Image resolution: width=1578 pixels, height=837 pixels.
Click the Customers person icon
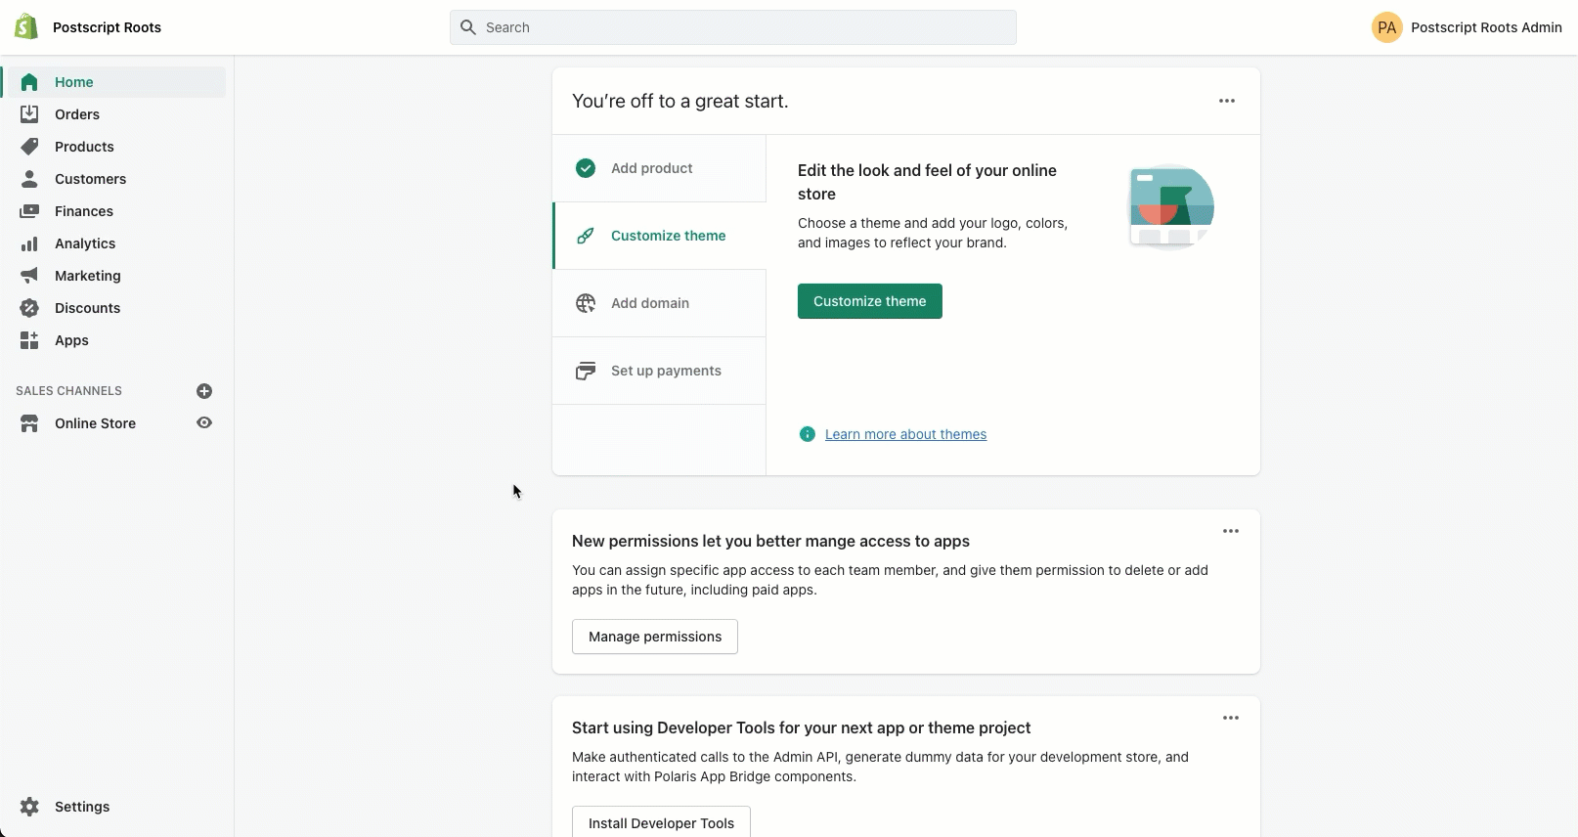click(29, 179)
